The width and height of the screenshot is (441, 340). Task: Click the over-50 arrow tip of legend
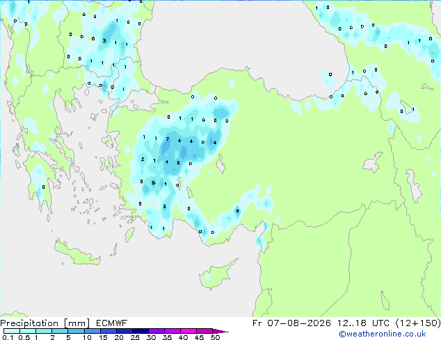(x=220, y=331)
